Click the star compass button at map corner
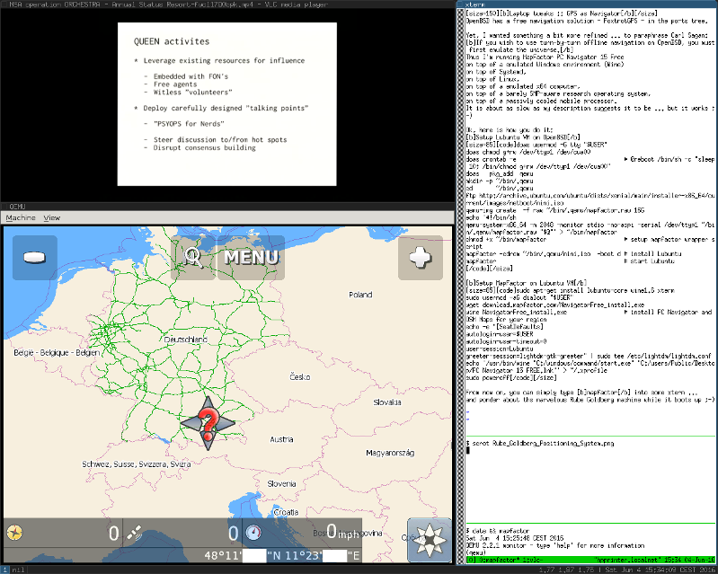The image size is (718, 574). 430,540
